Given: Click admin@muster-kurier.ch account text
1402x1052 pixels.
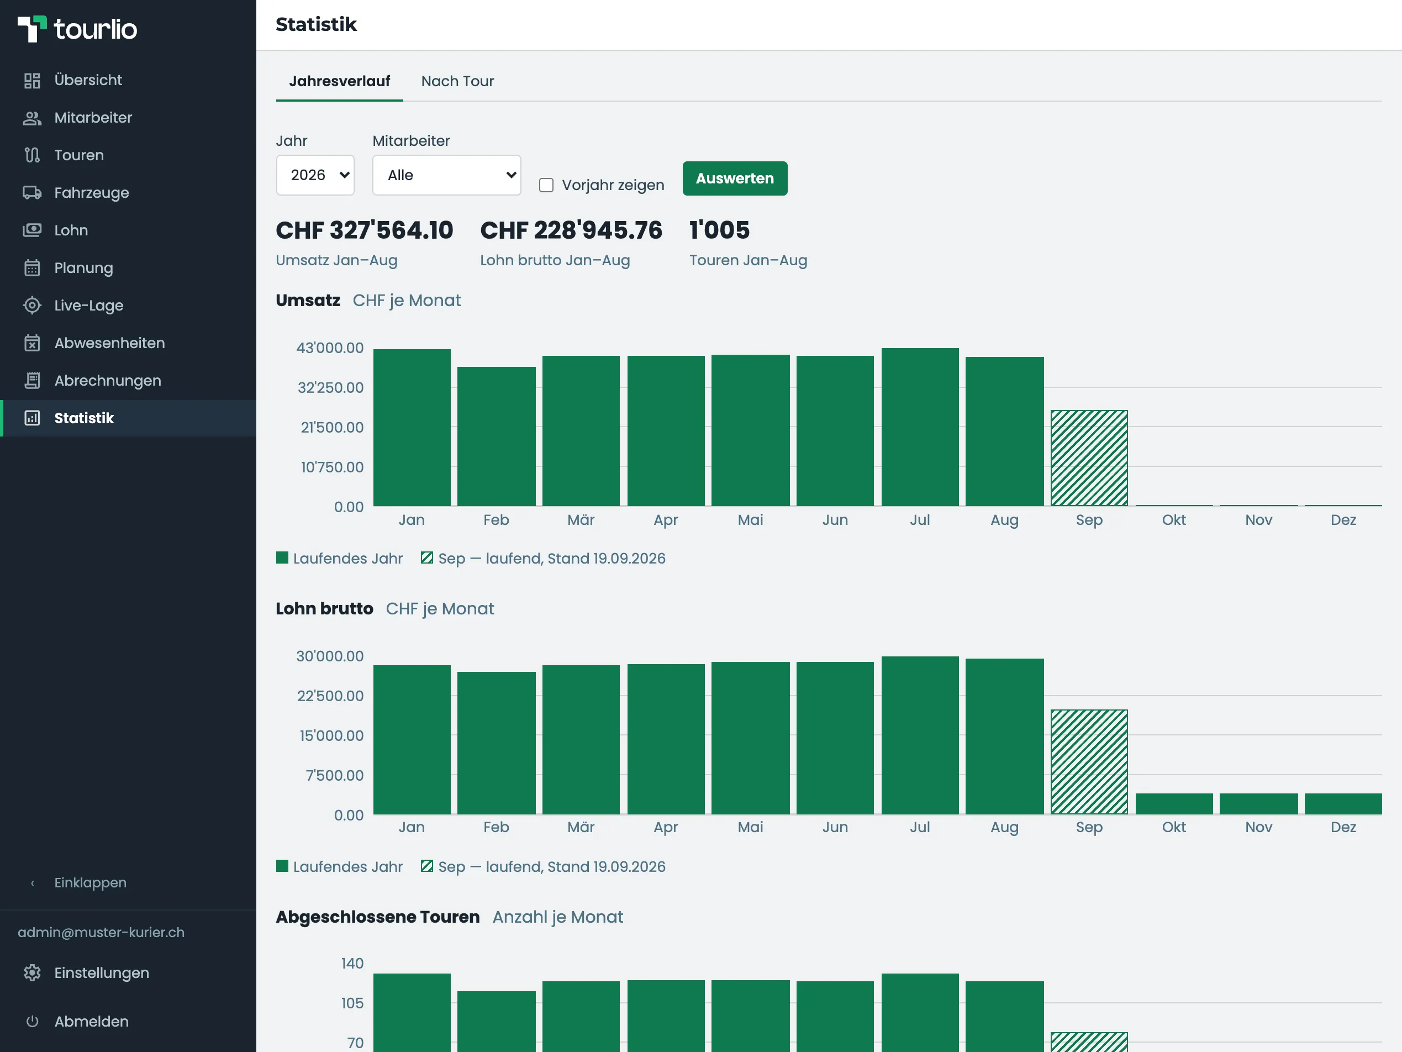Looking at the screenshot, I should (x=102, y=932).
